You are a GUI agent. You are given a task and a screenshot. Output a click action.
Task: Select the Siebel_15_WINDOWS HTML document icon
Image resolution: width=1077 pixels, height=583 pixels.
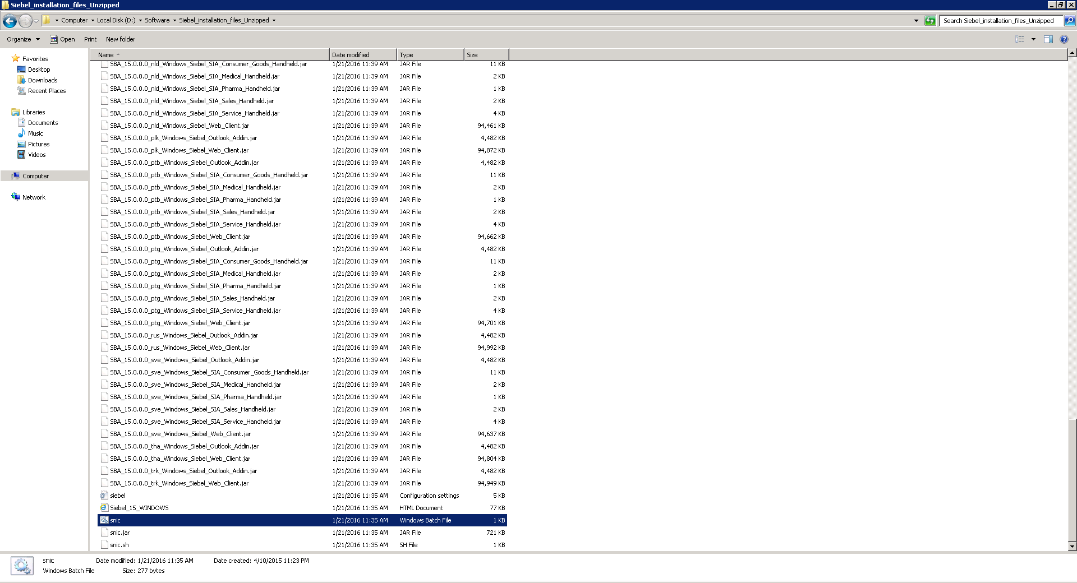[104, 508]
